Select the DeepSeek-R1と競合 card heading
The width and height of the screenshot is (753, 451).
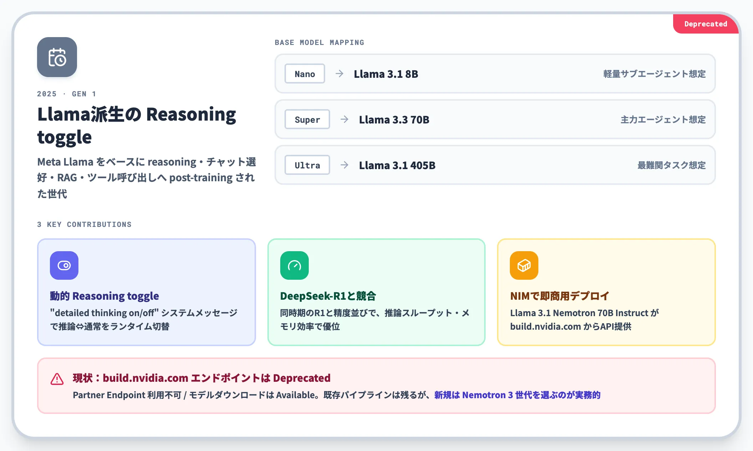click(328, 296)
